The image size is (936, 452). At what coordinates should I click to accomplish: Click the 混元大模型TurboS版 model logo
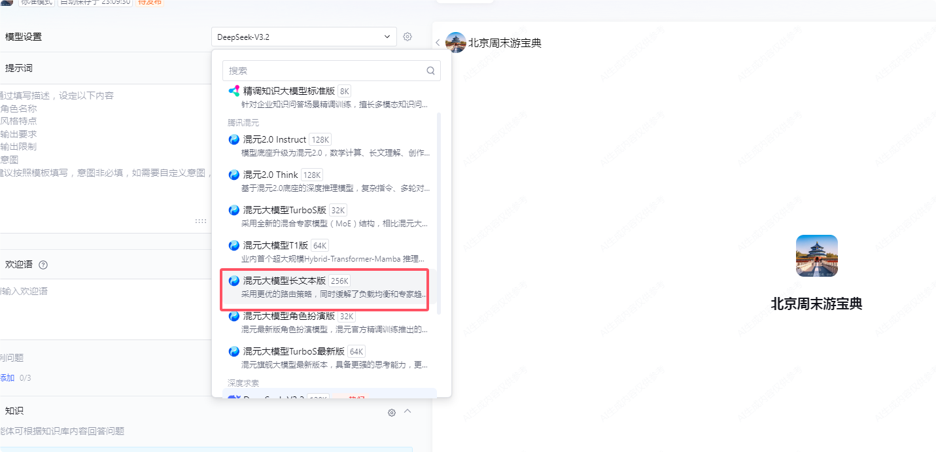(234, 210)
